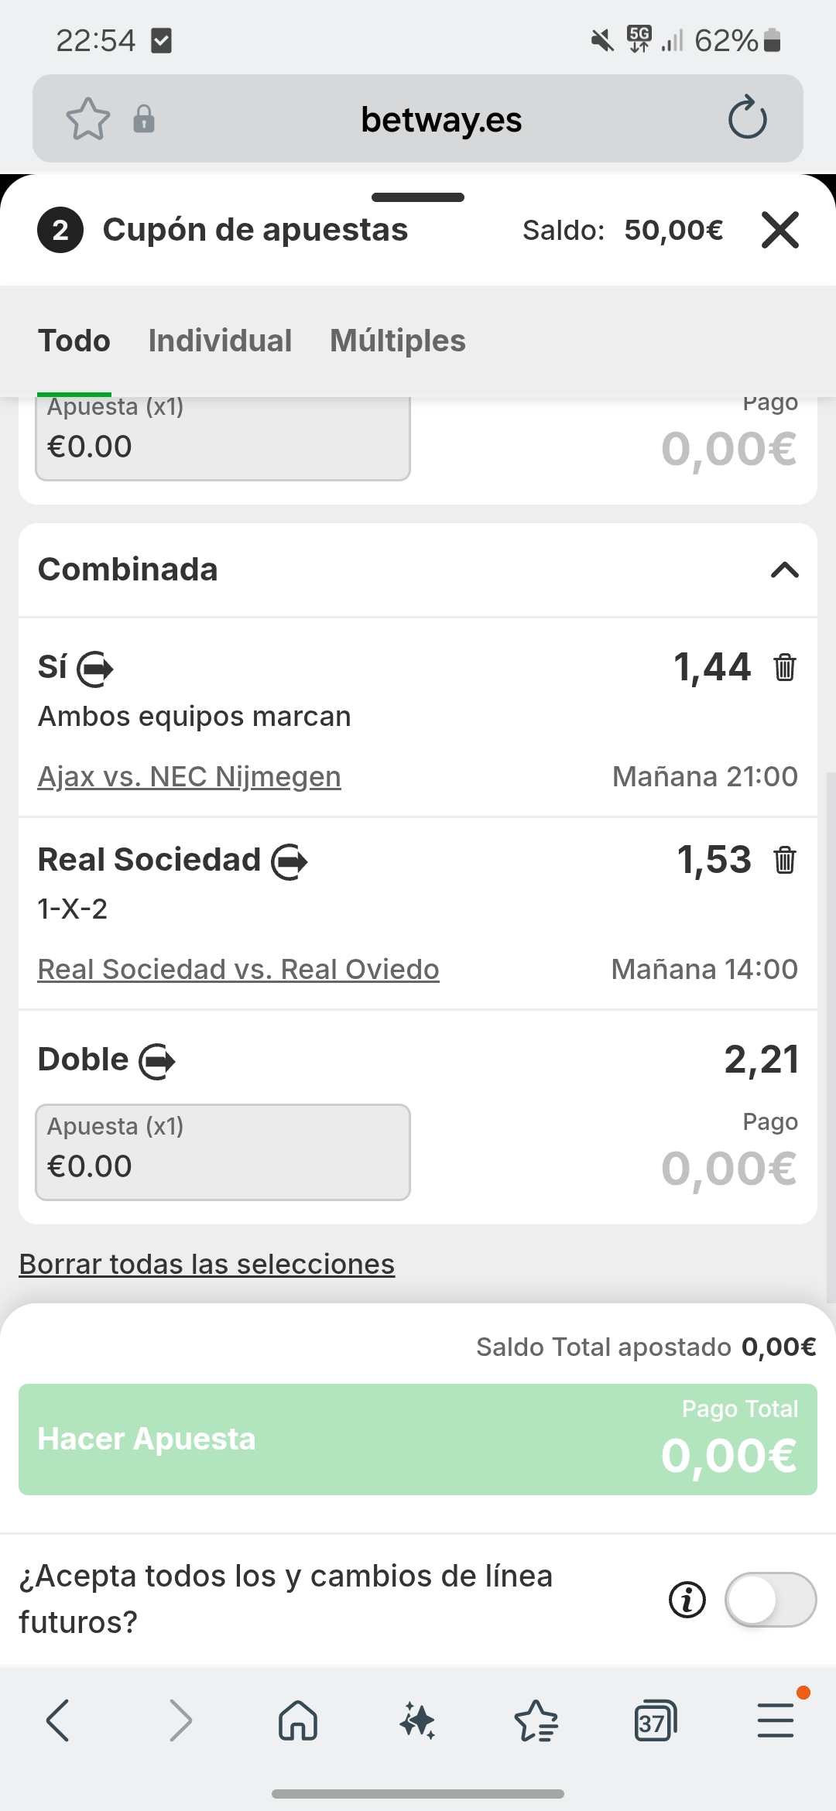836x1811 pixels.
Task: Delete the Ajax vs. NEC Nijmegen selection
Action: (x=784, y=667)
